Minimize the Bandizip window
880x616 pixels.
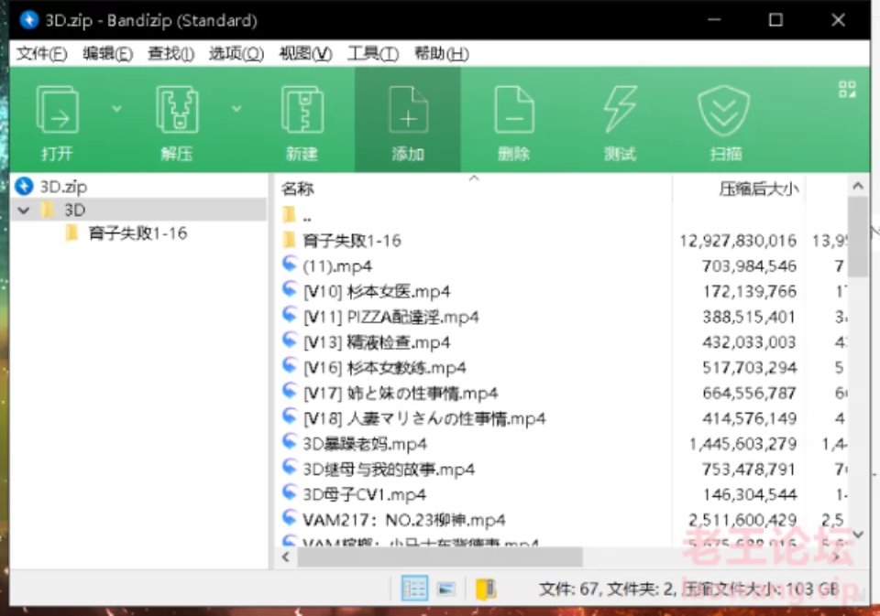click(714, 20)
